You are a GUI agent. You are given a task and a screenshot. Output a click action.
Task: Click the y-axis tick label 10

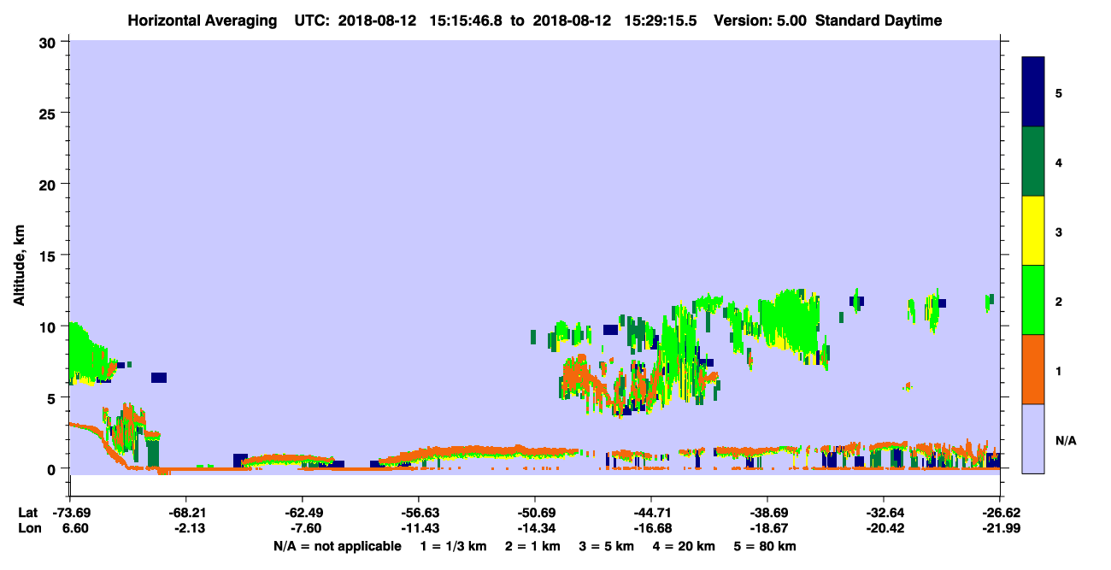[50, 326]
